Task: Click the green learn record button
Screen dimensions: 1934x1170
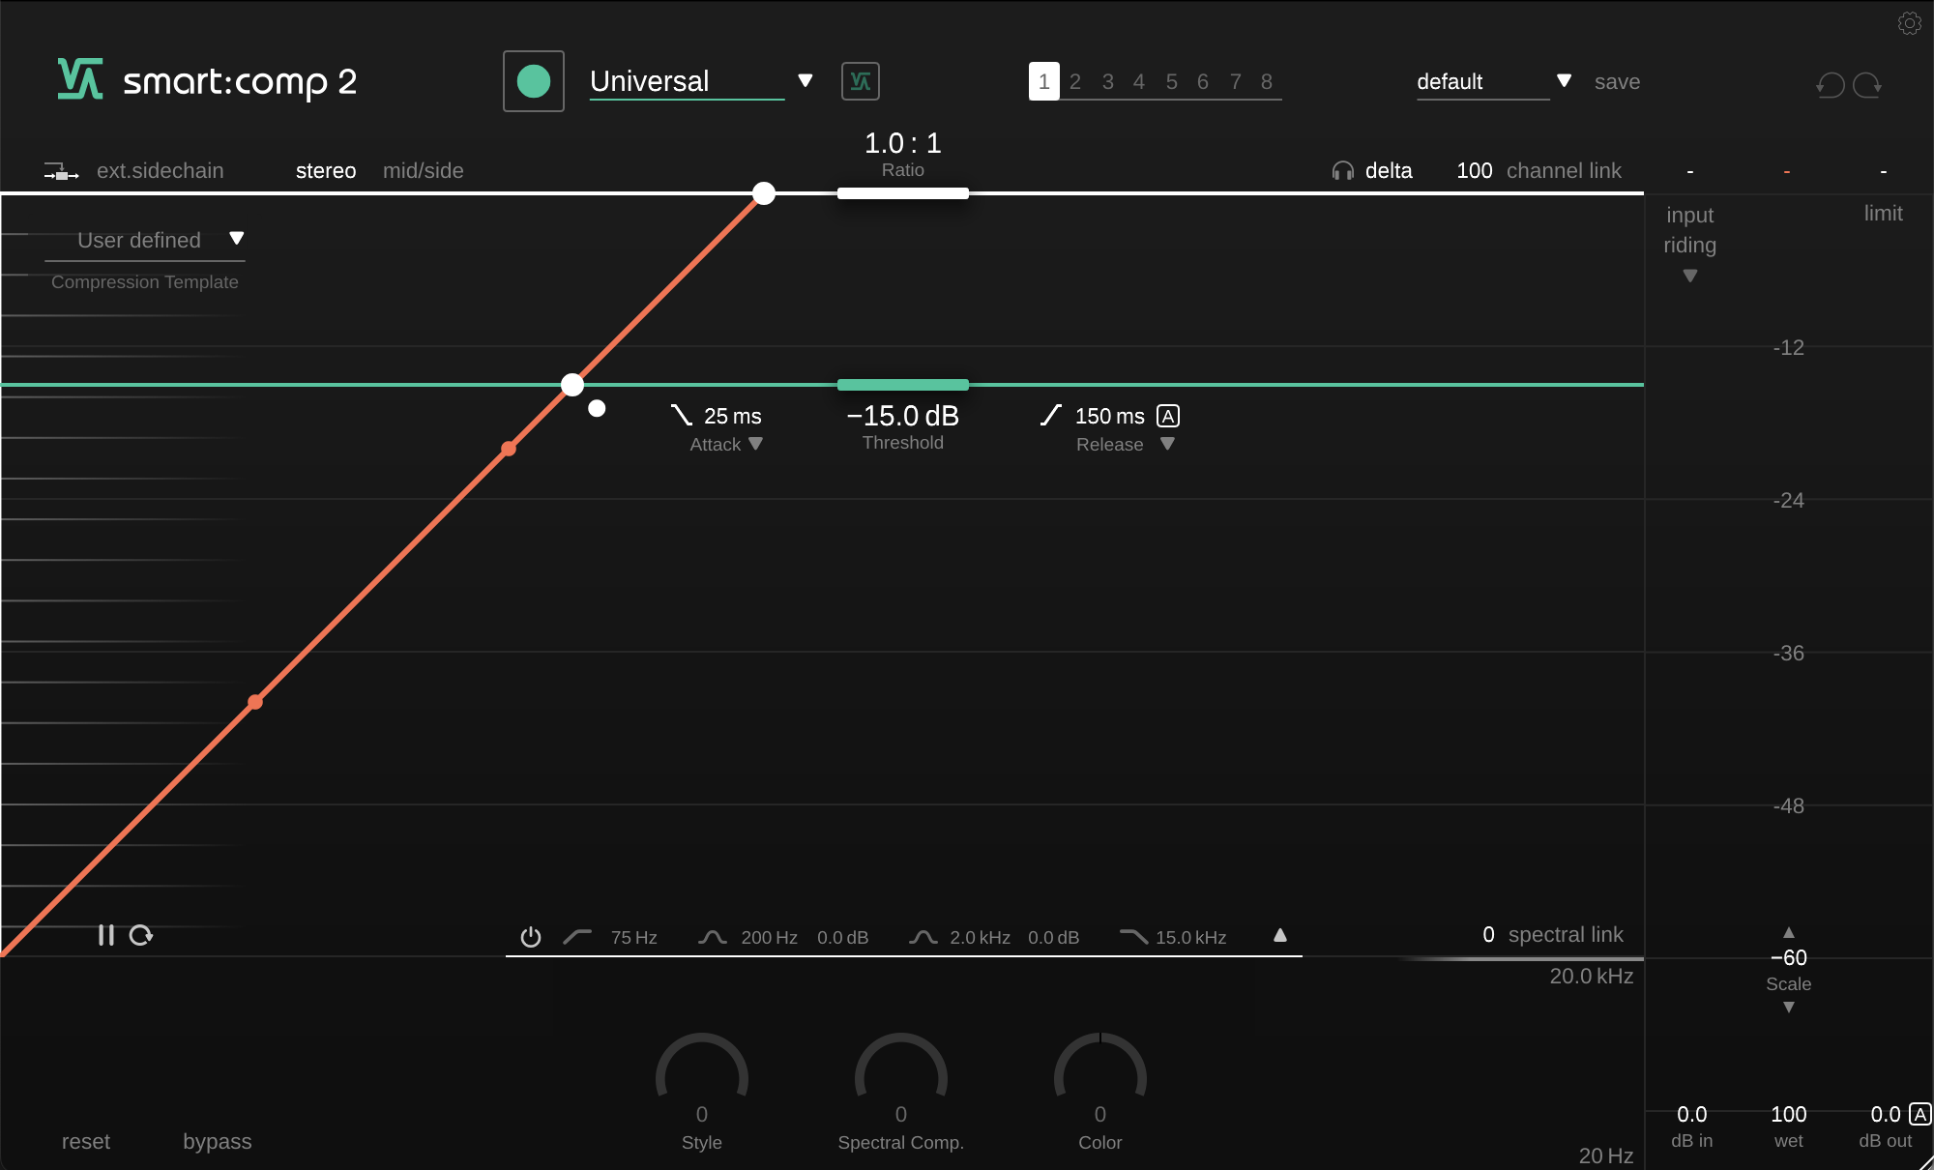Action: point(534,81)
